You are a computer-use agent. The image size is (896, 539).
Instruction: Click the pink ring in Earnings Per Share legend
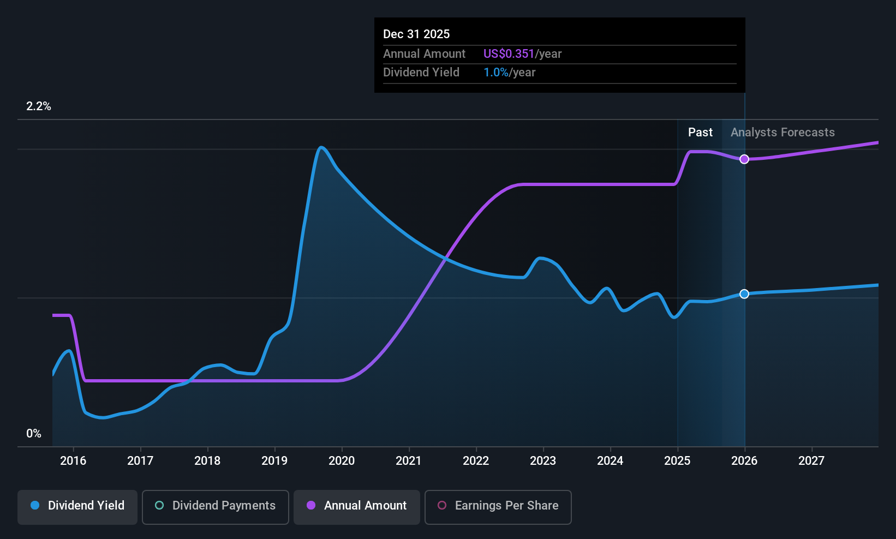(442, 506)
